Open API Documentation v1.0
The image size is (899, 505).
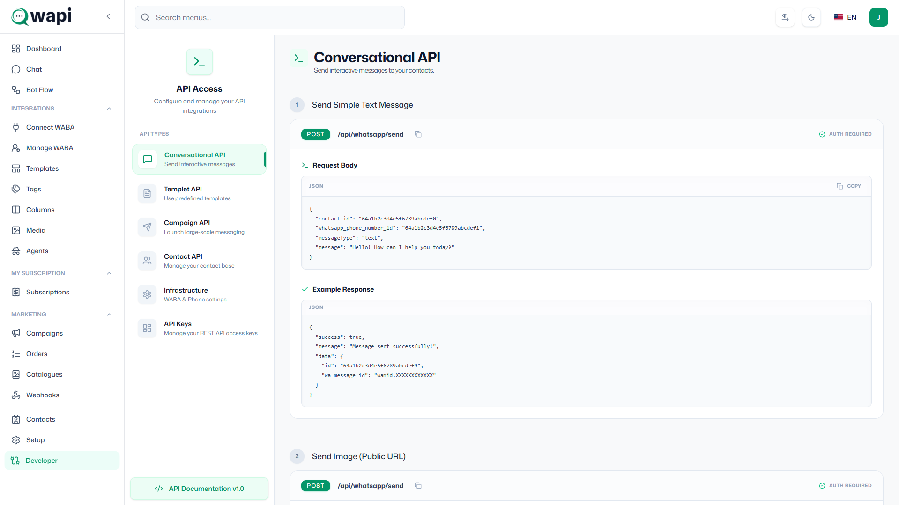199,489
